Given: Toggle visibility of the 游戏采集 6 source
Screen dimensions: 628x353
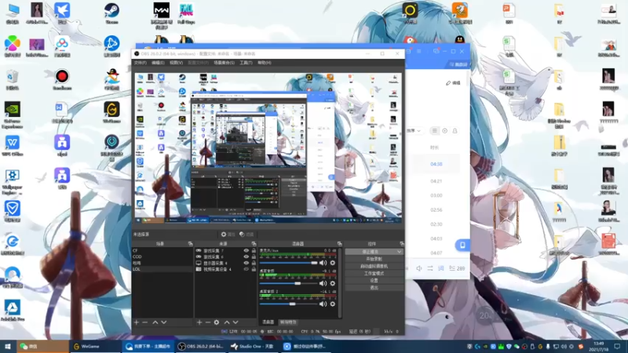Looking at the screenshot, I should [246, 257].
